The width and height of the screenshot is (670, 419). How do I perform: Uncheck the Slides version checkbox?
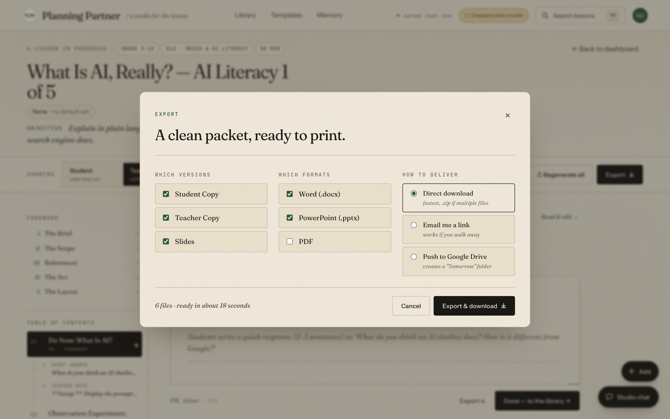point(166,242)
